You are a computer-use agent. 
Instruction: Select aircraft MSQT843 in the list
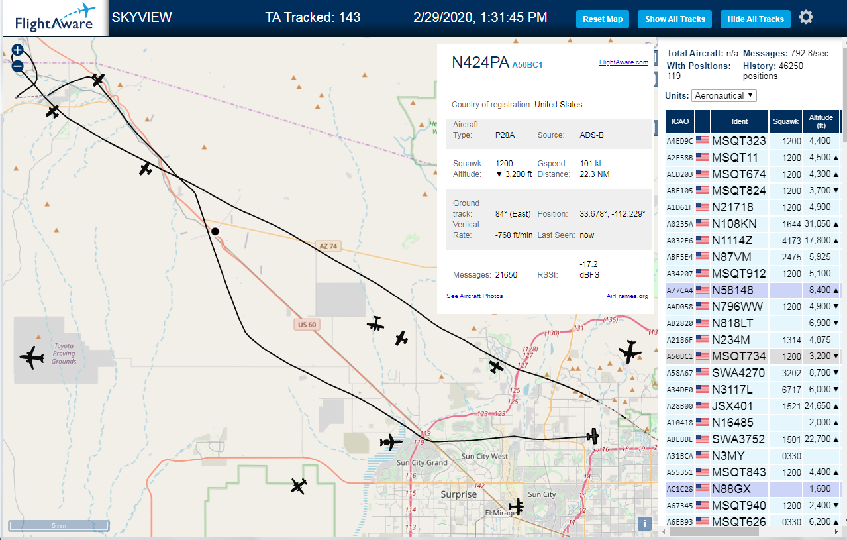point(753,472)
